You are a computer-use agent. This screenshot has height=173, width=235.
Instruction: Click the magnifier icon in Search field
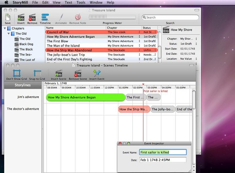(144, 17)
